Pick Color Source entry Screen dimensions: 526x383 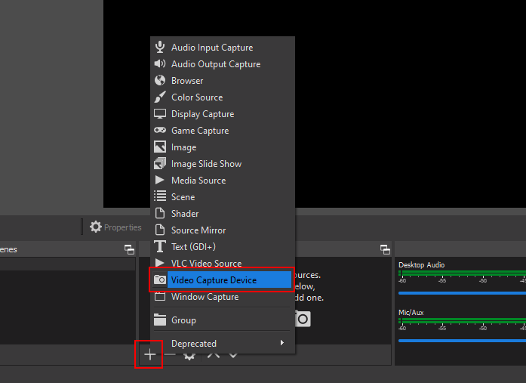pos(223,97)
